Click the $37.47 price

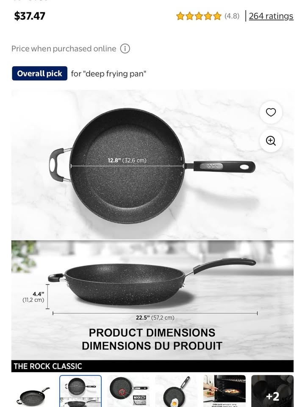click(30, 16)
